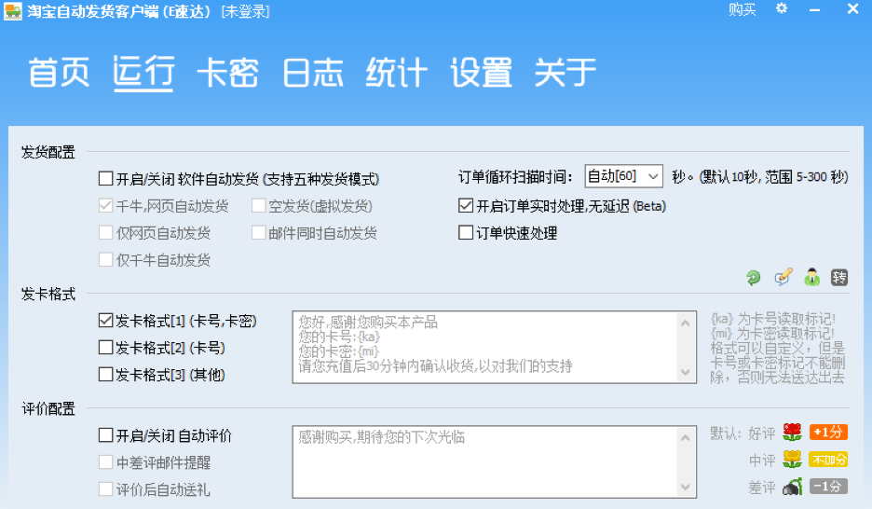Click the pencil edit note icon
872x509 pixels.
pyautogui.click(x=783, y=277)
